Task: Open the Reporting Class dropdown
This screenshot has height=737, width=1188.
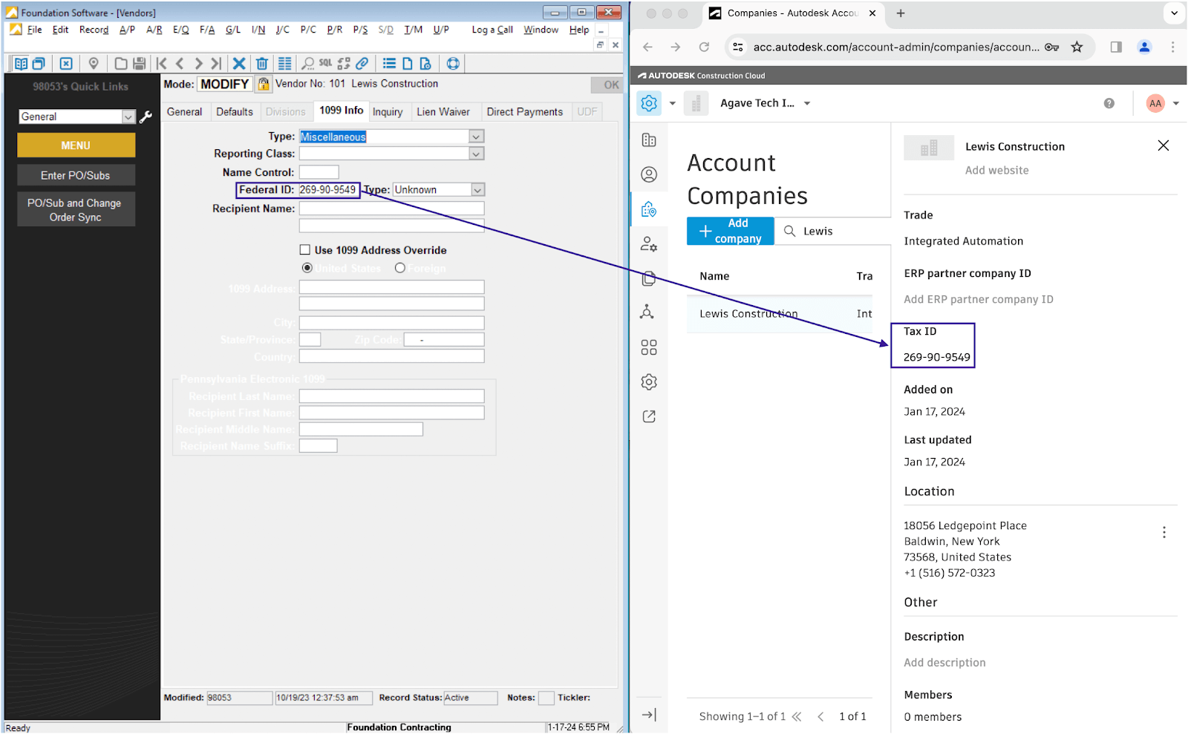Action: (x=476, y=154)
